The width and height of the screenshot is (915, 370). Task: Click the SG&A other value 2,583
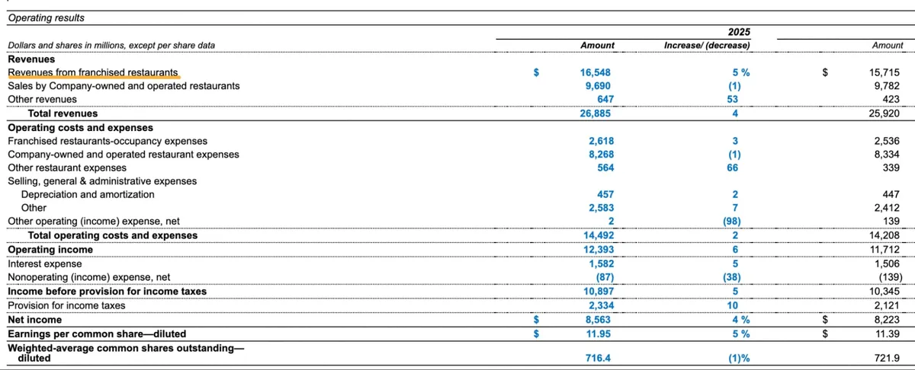click(x=602, y=208)
